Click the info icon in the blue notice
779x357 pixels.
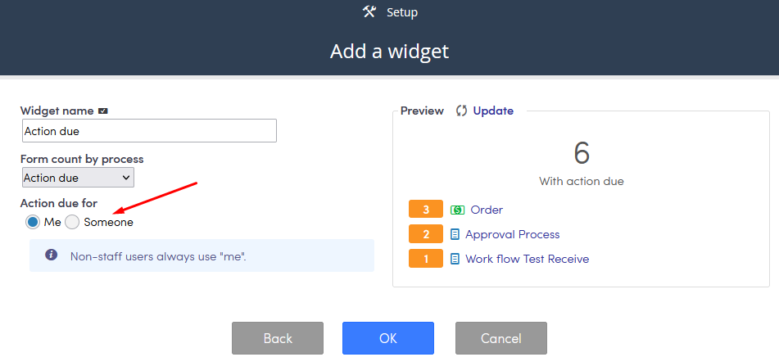(x=51, y=255)
